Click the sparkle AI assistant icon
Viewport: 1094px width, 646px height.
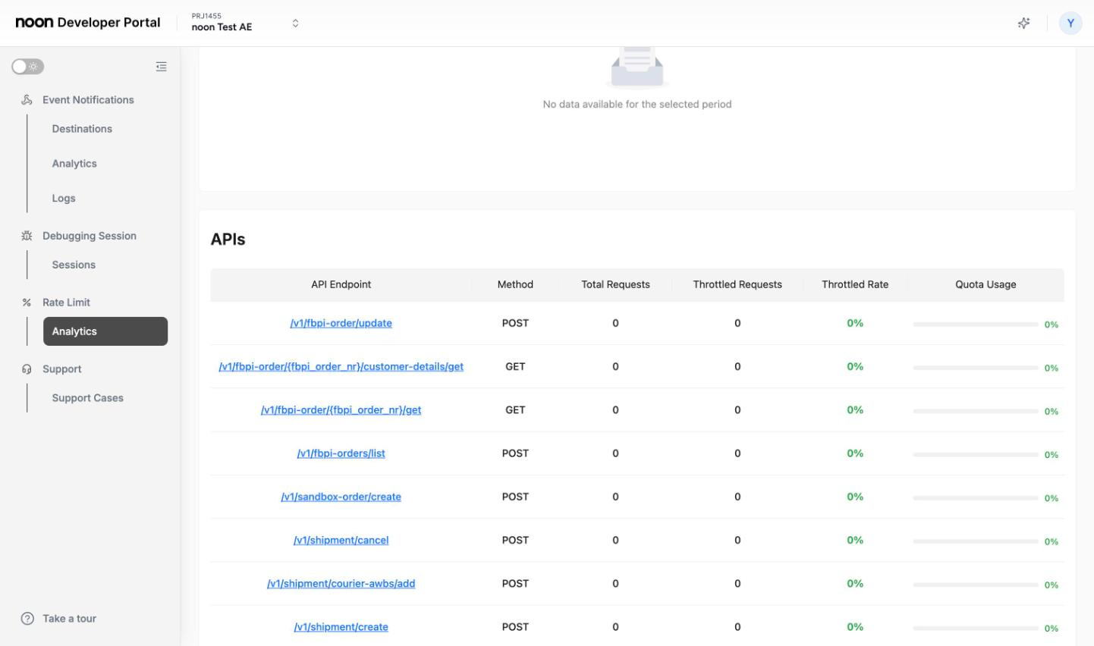pyautogui.click(x=1023, y=23)
